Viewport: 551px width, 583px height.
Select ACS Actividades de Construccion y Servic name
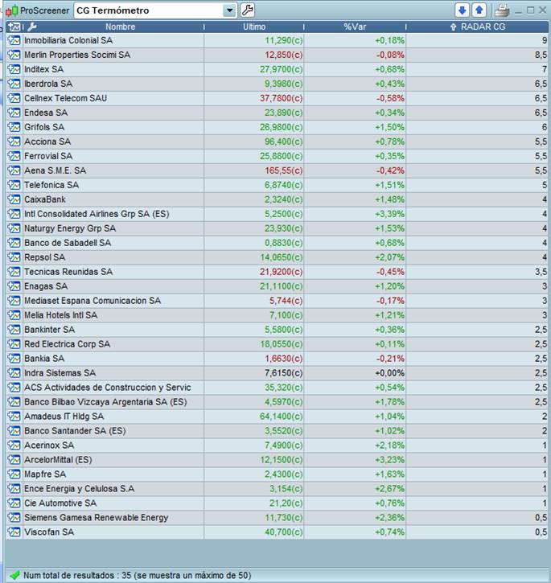pyautogui.click(x=108, y=388)
